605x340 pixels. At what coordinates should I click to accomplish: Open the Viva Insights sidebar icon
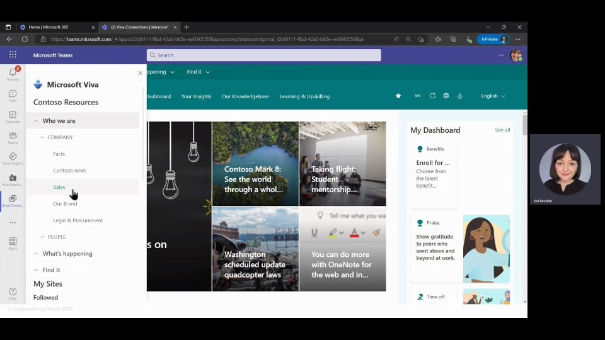(x=13, y=159)
